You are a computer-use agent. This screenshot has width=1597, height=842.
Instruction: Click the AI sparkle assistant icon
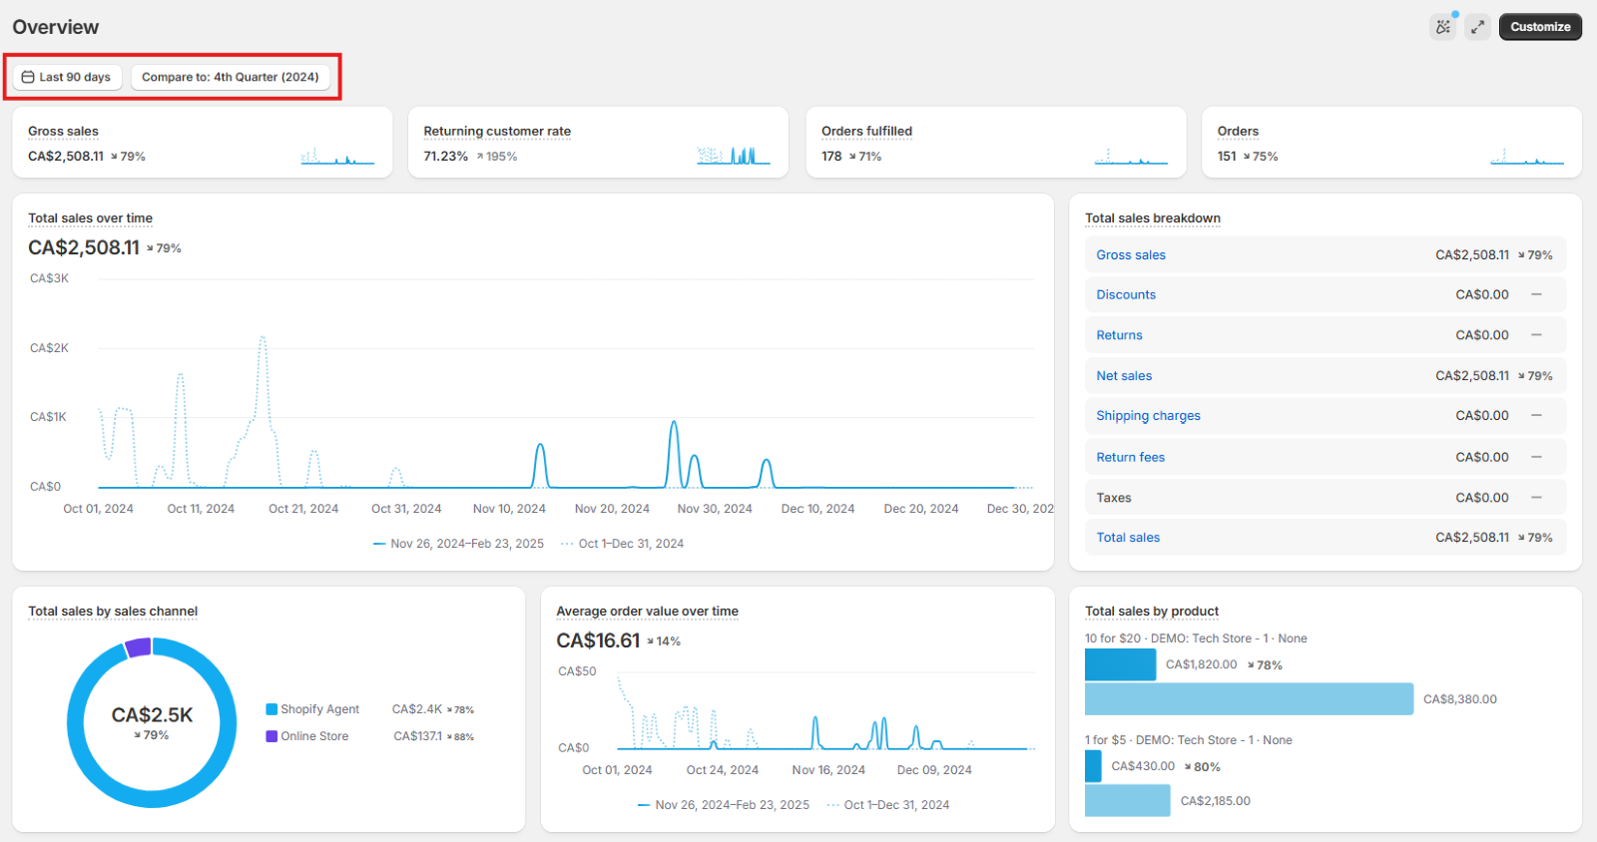(x=1442, y=27)
